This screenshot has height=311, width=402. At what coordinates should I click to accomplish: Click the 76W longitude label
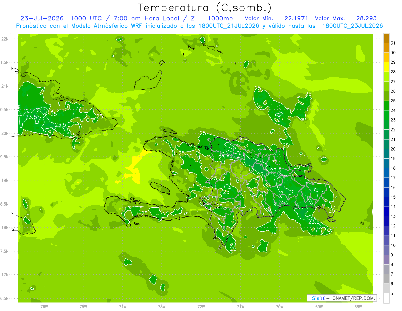tap(44, 307)
